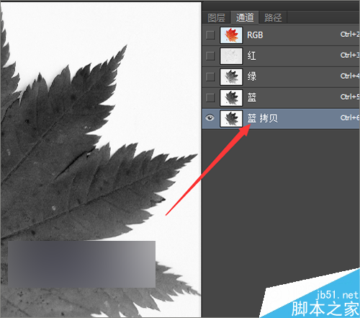This screenshot has width=360, height=318.
Task: Toggle visibility of the 蓝 channel
Action: coord(210,98)
